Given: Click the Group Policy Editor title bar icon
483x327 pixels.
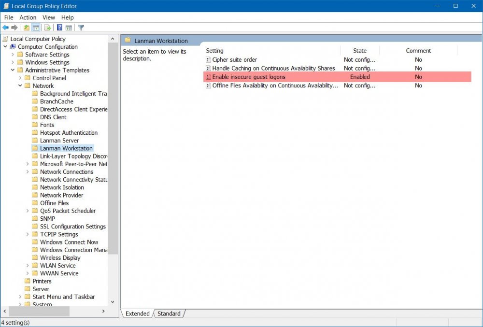Looking at the screenshot, I should [x=6, y=6].
